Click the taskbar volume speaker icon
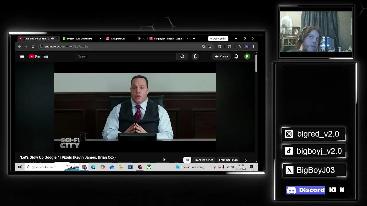Viewport: 367px width, 206px height. [x=233, y=167]
